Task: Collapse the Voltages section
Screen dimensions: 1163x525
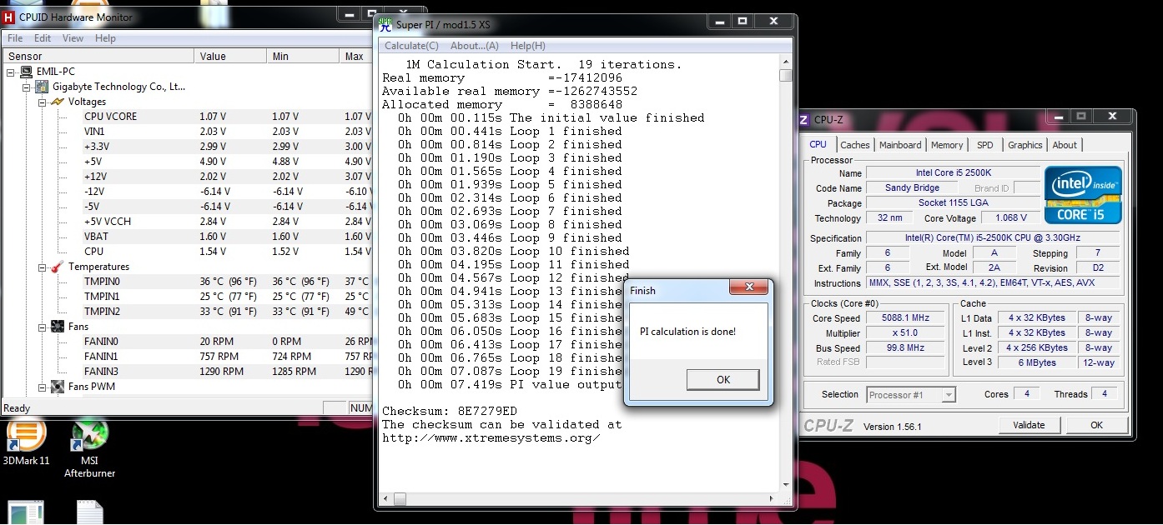Action: pyautogui.click(x=43, y=101)
